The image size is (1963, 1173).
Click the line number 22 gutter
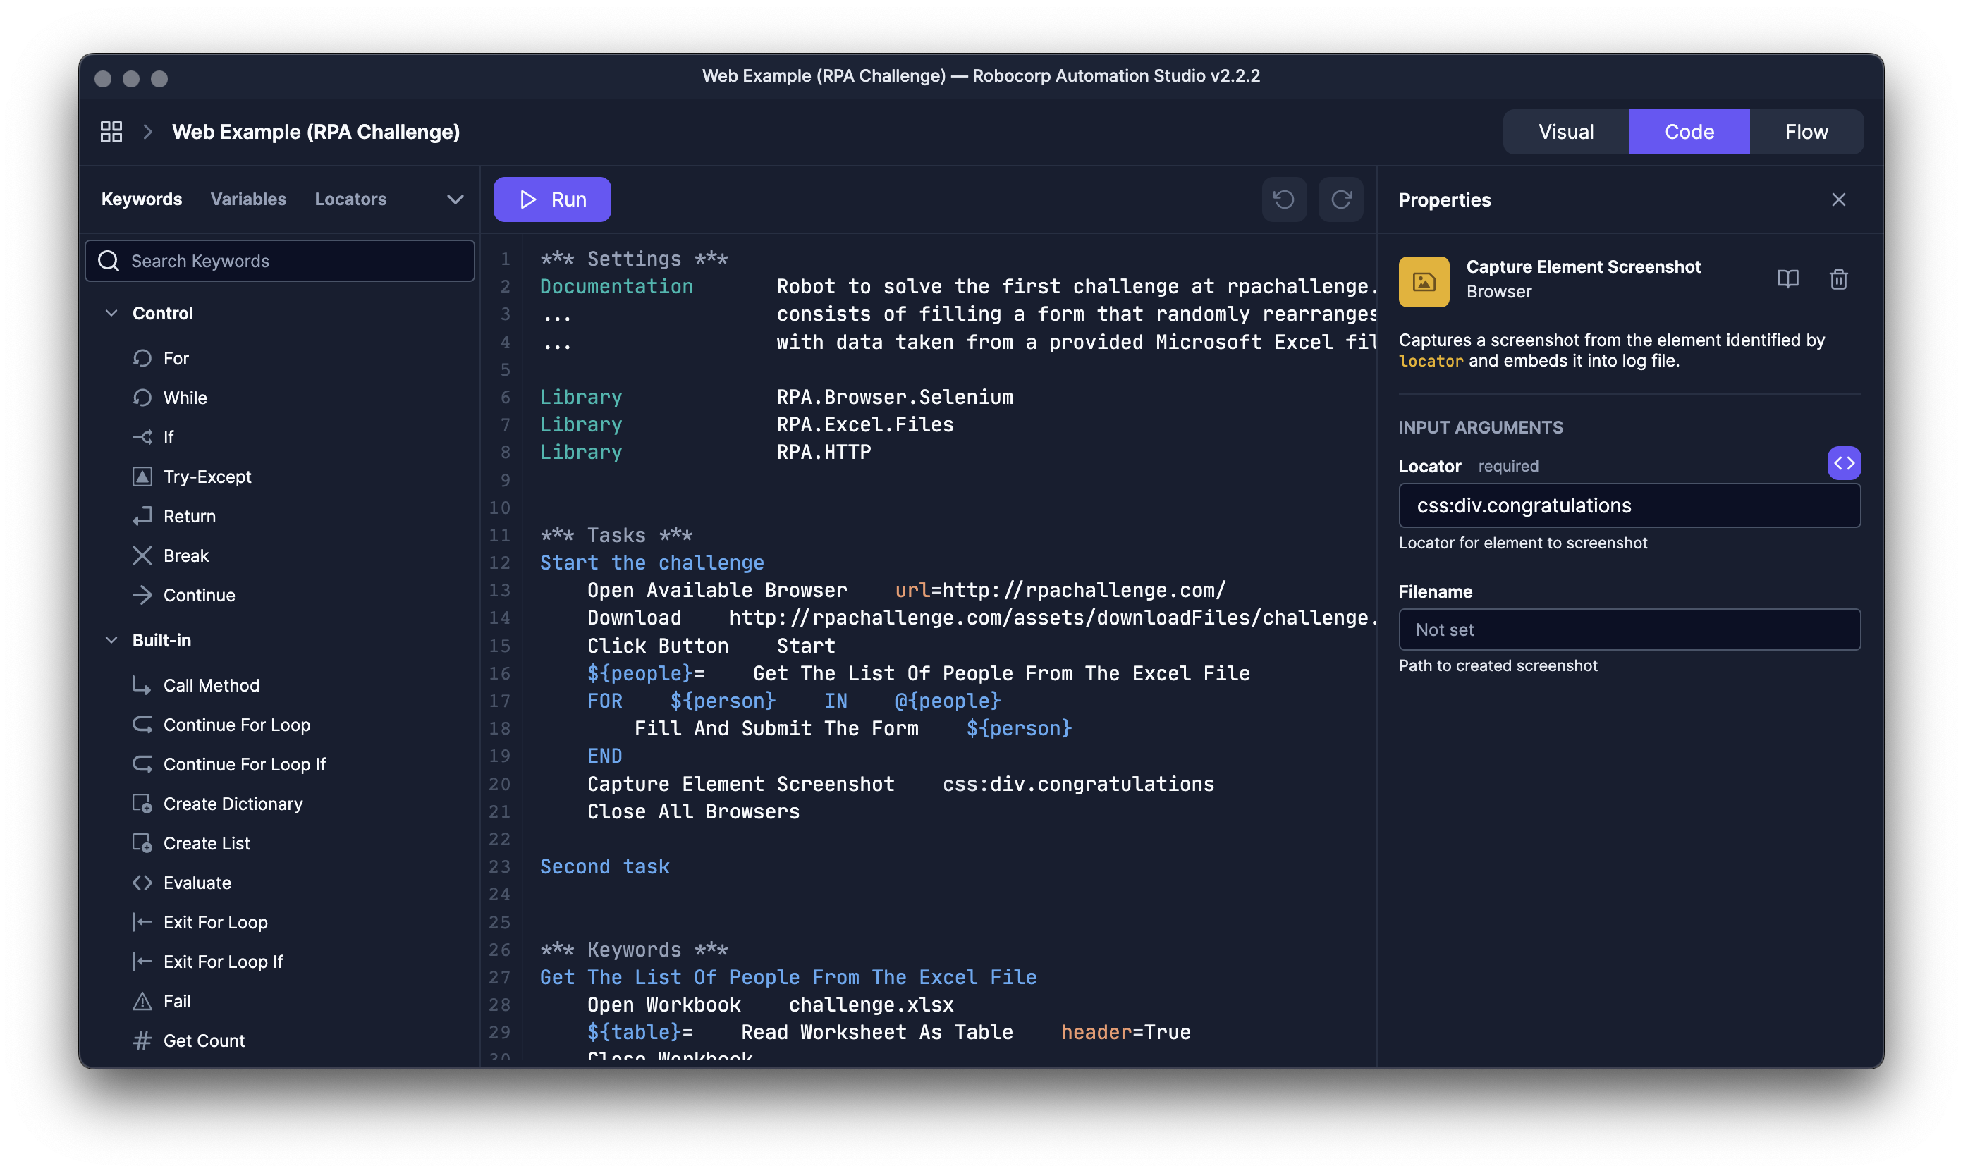500,840
